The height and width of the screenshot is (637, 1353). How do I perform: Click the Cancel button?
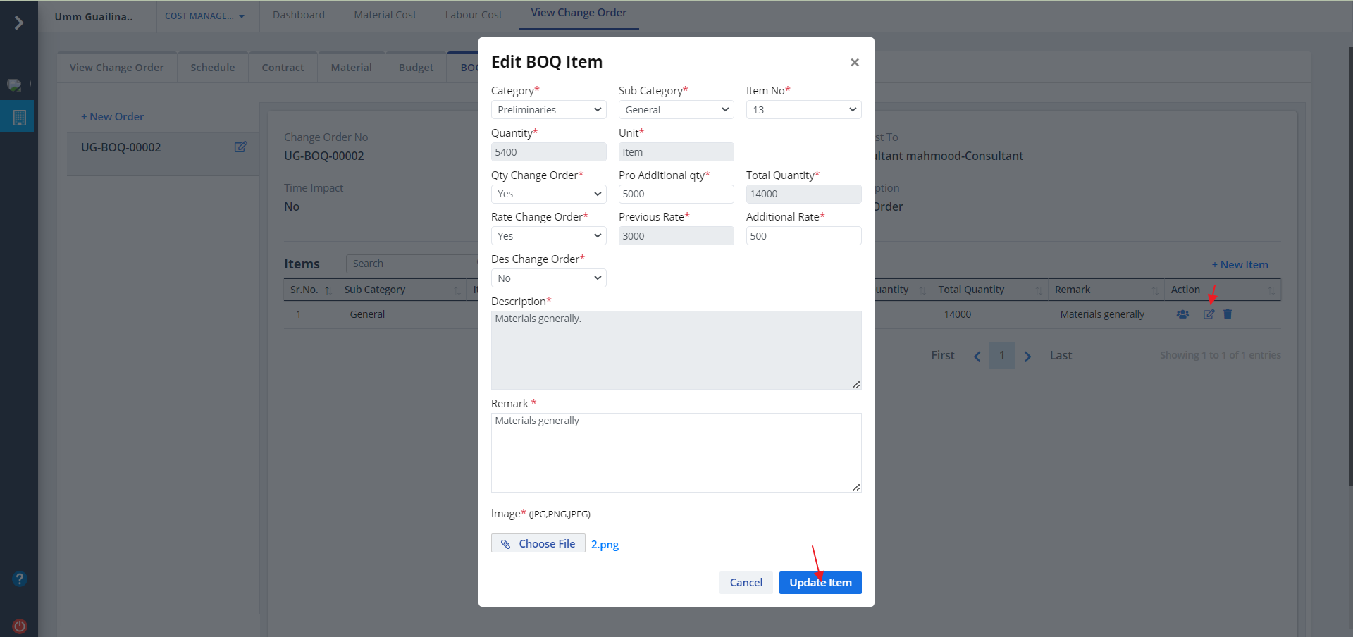pos(746,583)
